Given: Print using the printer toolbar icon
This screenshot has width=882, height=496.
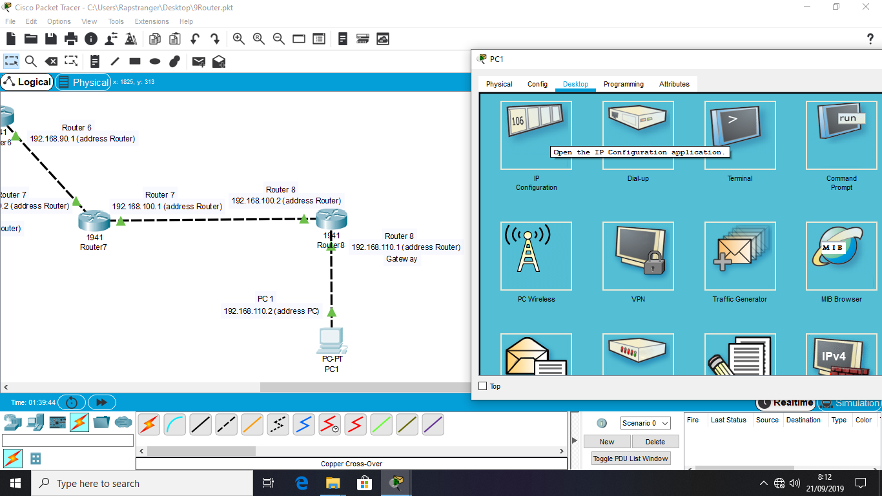Looking at the screenshot, I should (71, 39).
